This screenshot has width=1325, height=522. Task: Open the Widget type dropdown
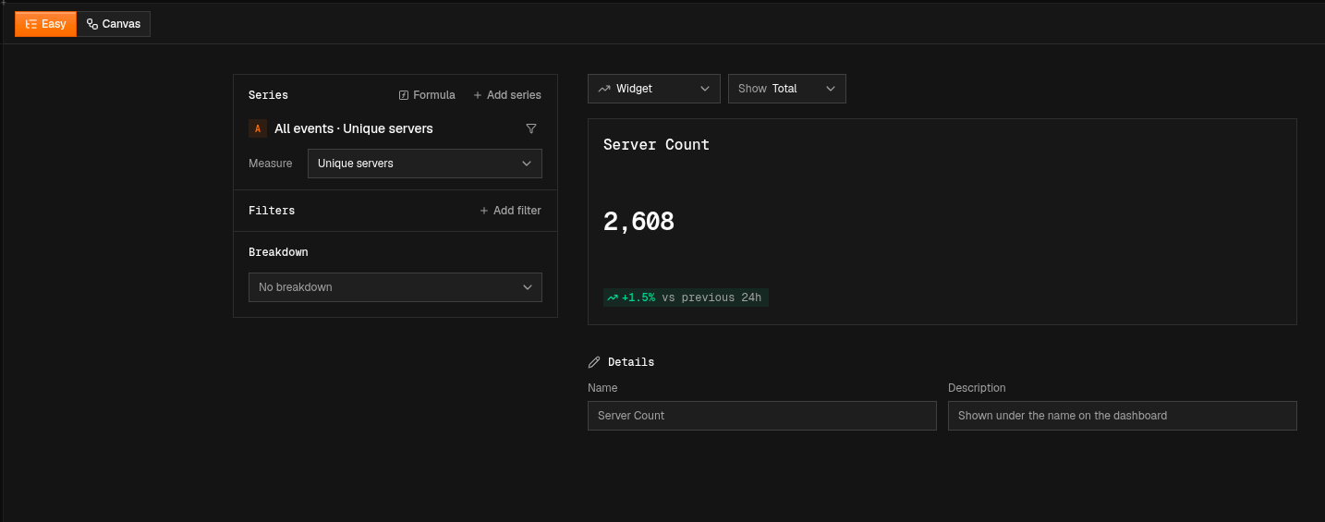coord(654,89)
